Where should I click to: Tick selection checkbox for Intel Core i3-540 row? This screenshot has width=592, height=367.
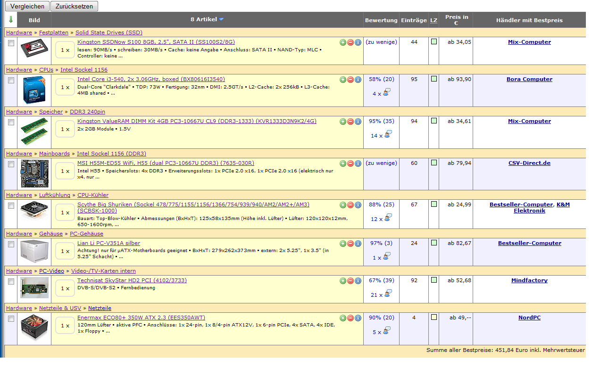tap(11, 80)
